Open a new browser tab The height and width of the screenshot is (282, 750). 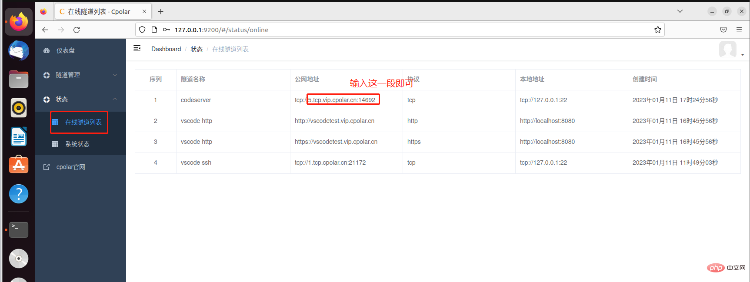pyautogui.click(x=161, y=12)
